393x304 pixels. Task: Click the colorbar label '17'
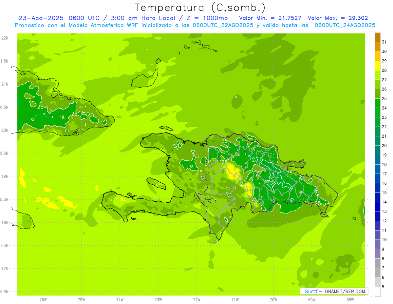(384, 174)
